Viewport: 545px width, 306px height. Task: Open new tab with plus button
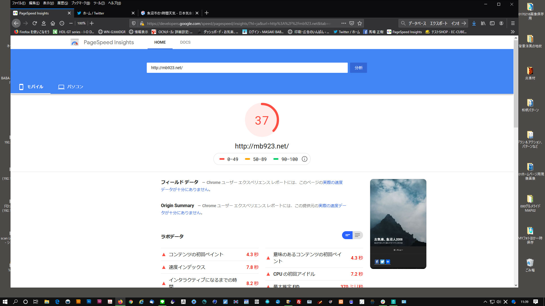coord(207,13)
